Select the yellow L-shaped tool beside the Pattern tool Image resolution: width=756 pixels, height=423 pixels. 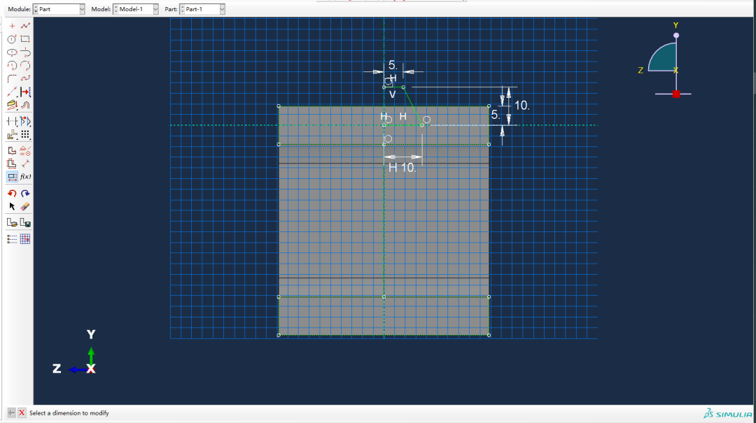tap(12, 134)
